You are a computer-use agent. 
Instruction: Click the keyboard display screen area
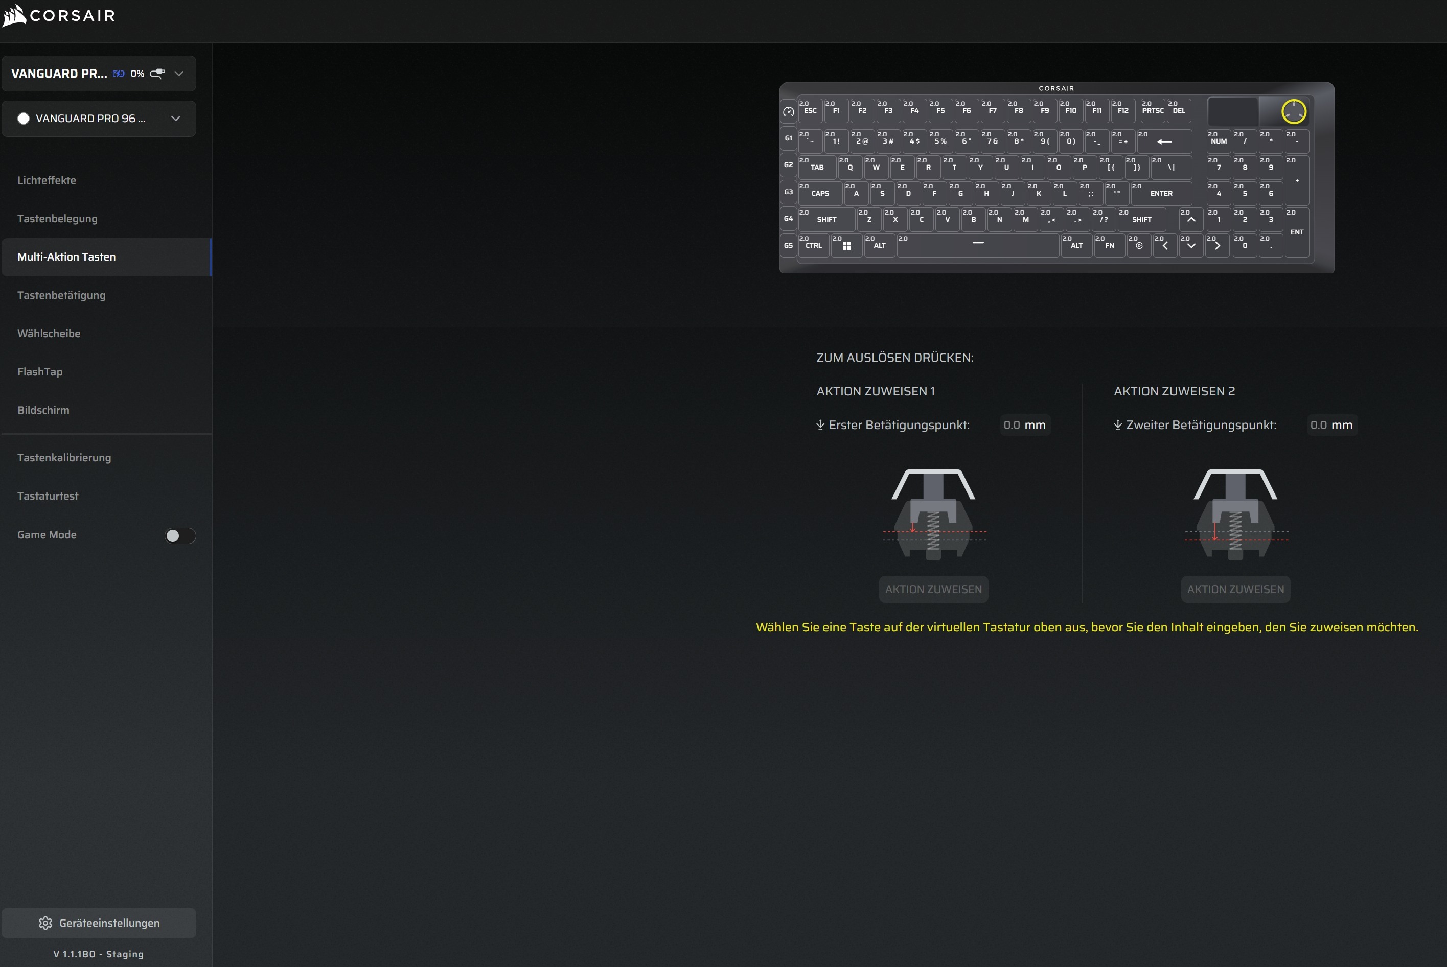1232,112
